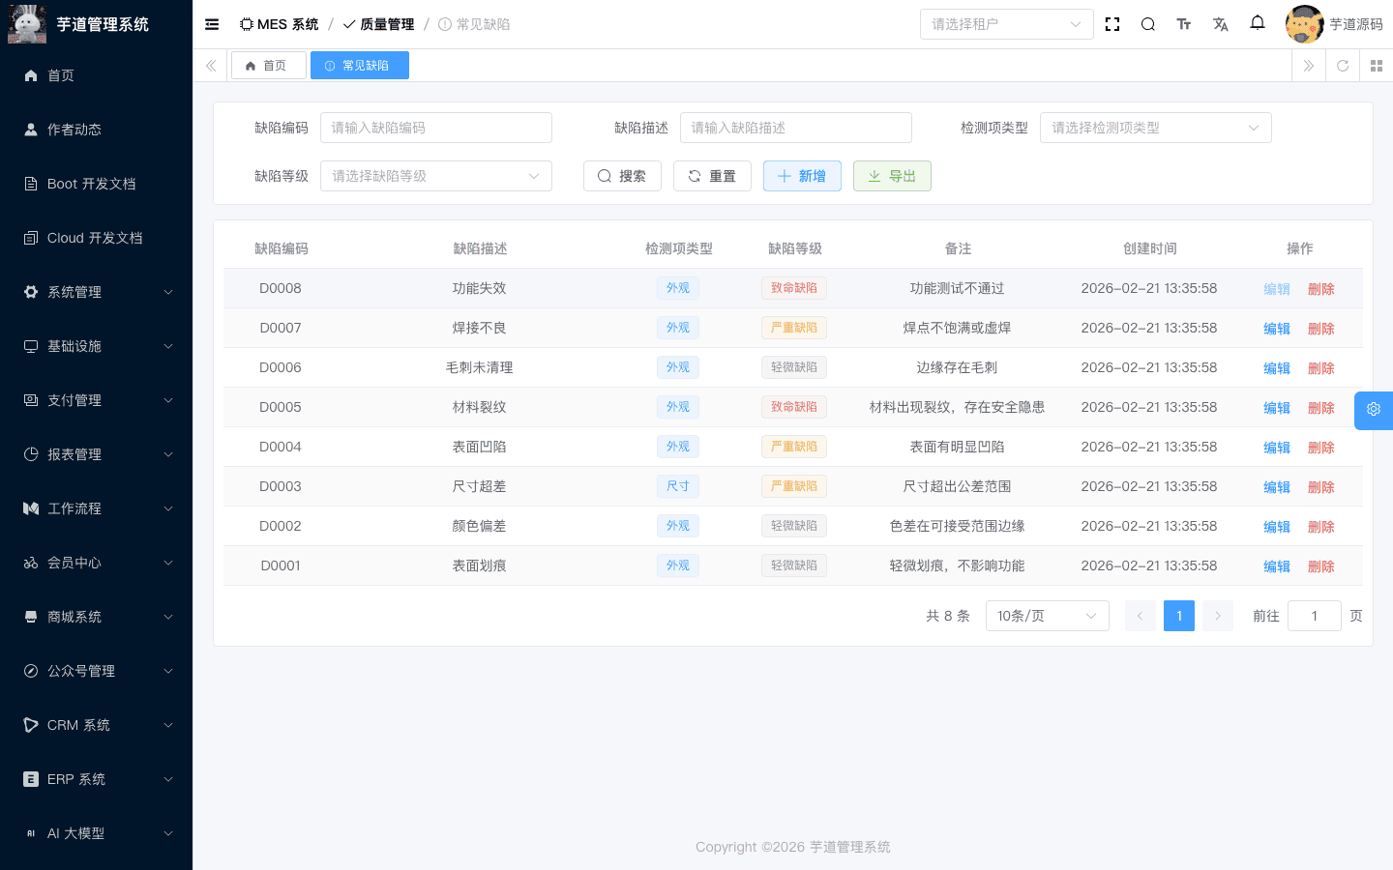This screenshot has height=870, width=1393.
Task: Open user menu via the 芋道源码 avatar
Action: pos(1304,24)
